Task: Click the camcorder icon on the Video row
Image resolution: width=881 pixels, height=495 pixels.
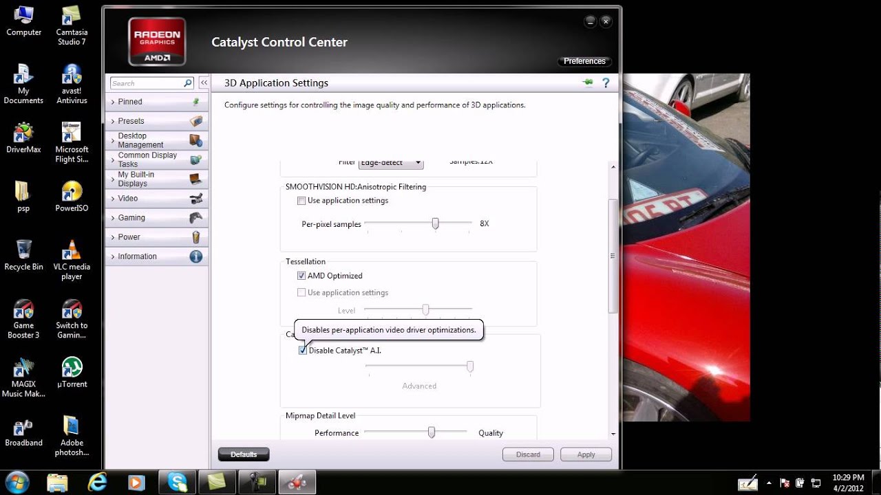Action: [x=196, y=199]
